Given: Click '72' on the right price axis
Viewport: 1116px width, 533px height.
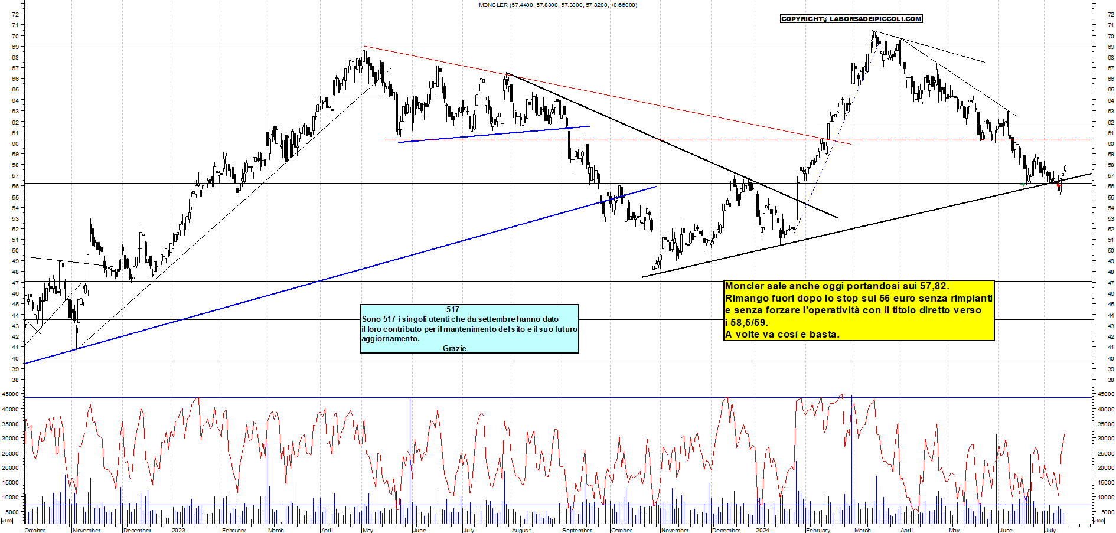Looking at the screenshot, I should pos(1111,14).
